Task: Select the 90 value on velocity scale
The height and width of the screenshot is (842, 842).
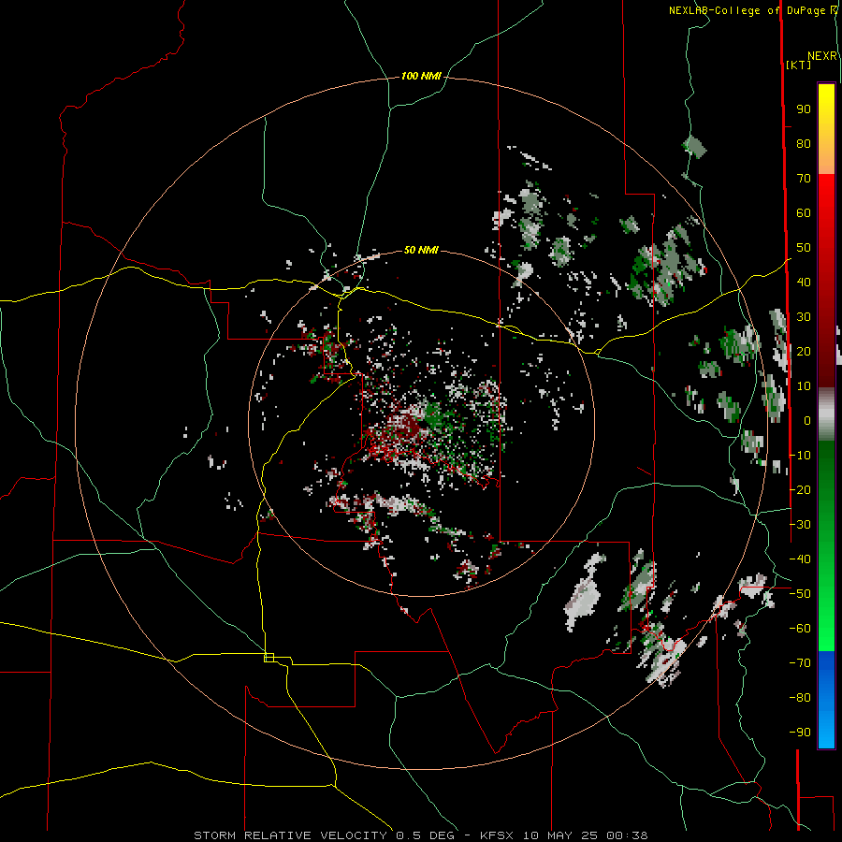Action: click(x=804, y=109)
